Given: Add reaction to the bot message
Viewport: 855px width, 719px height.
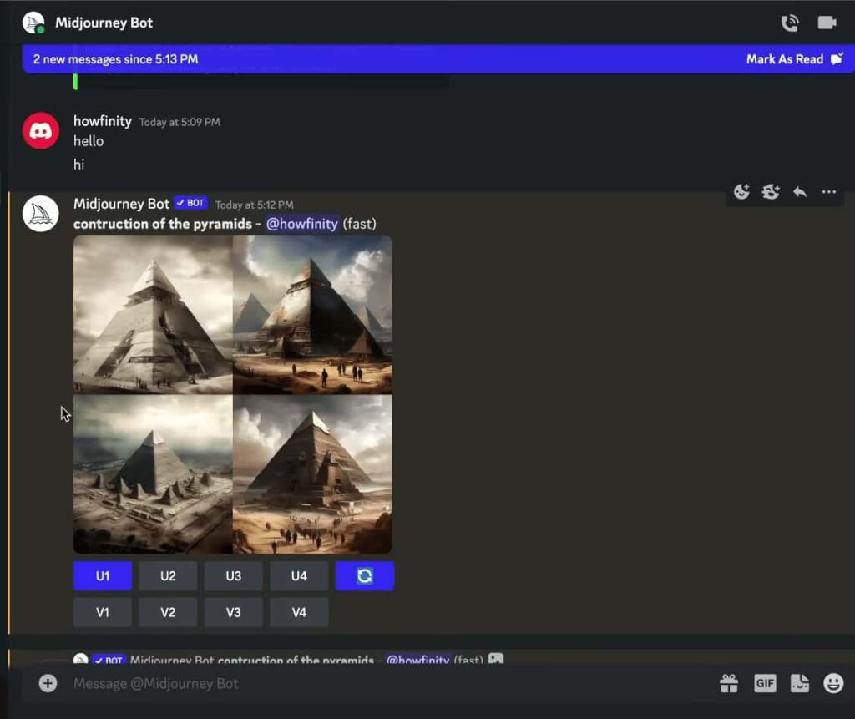Looking at the screenshot, I should click(x=741, y=192).
